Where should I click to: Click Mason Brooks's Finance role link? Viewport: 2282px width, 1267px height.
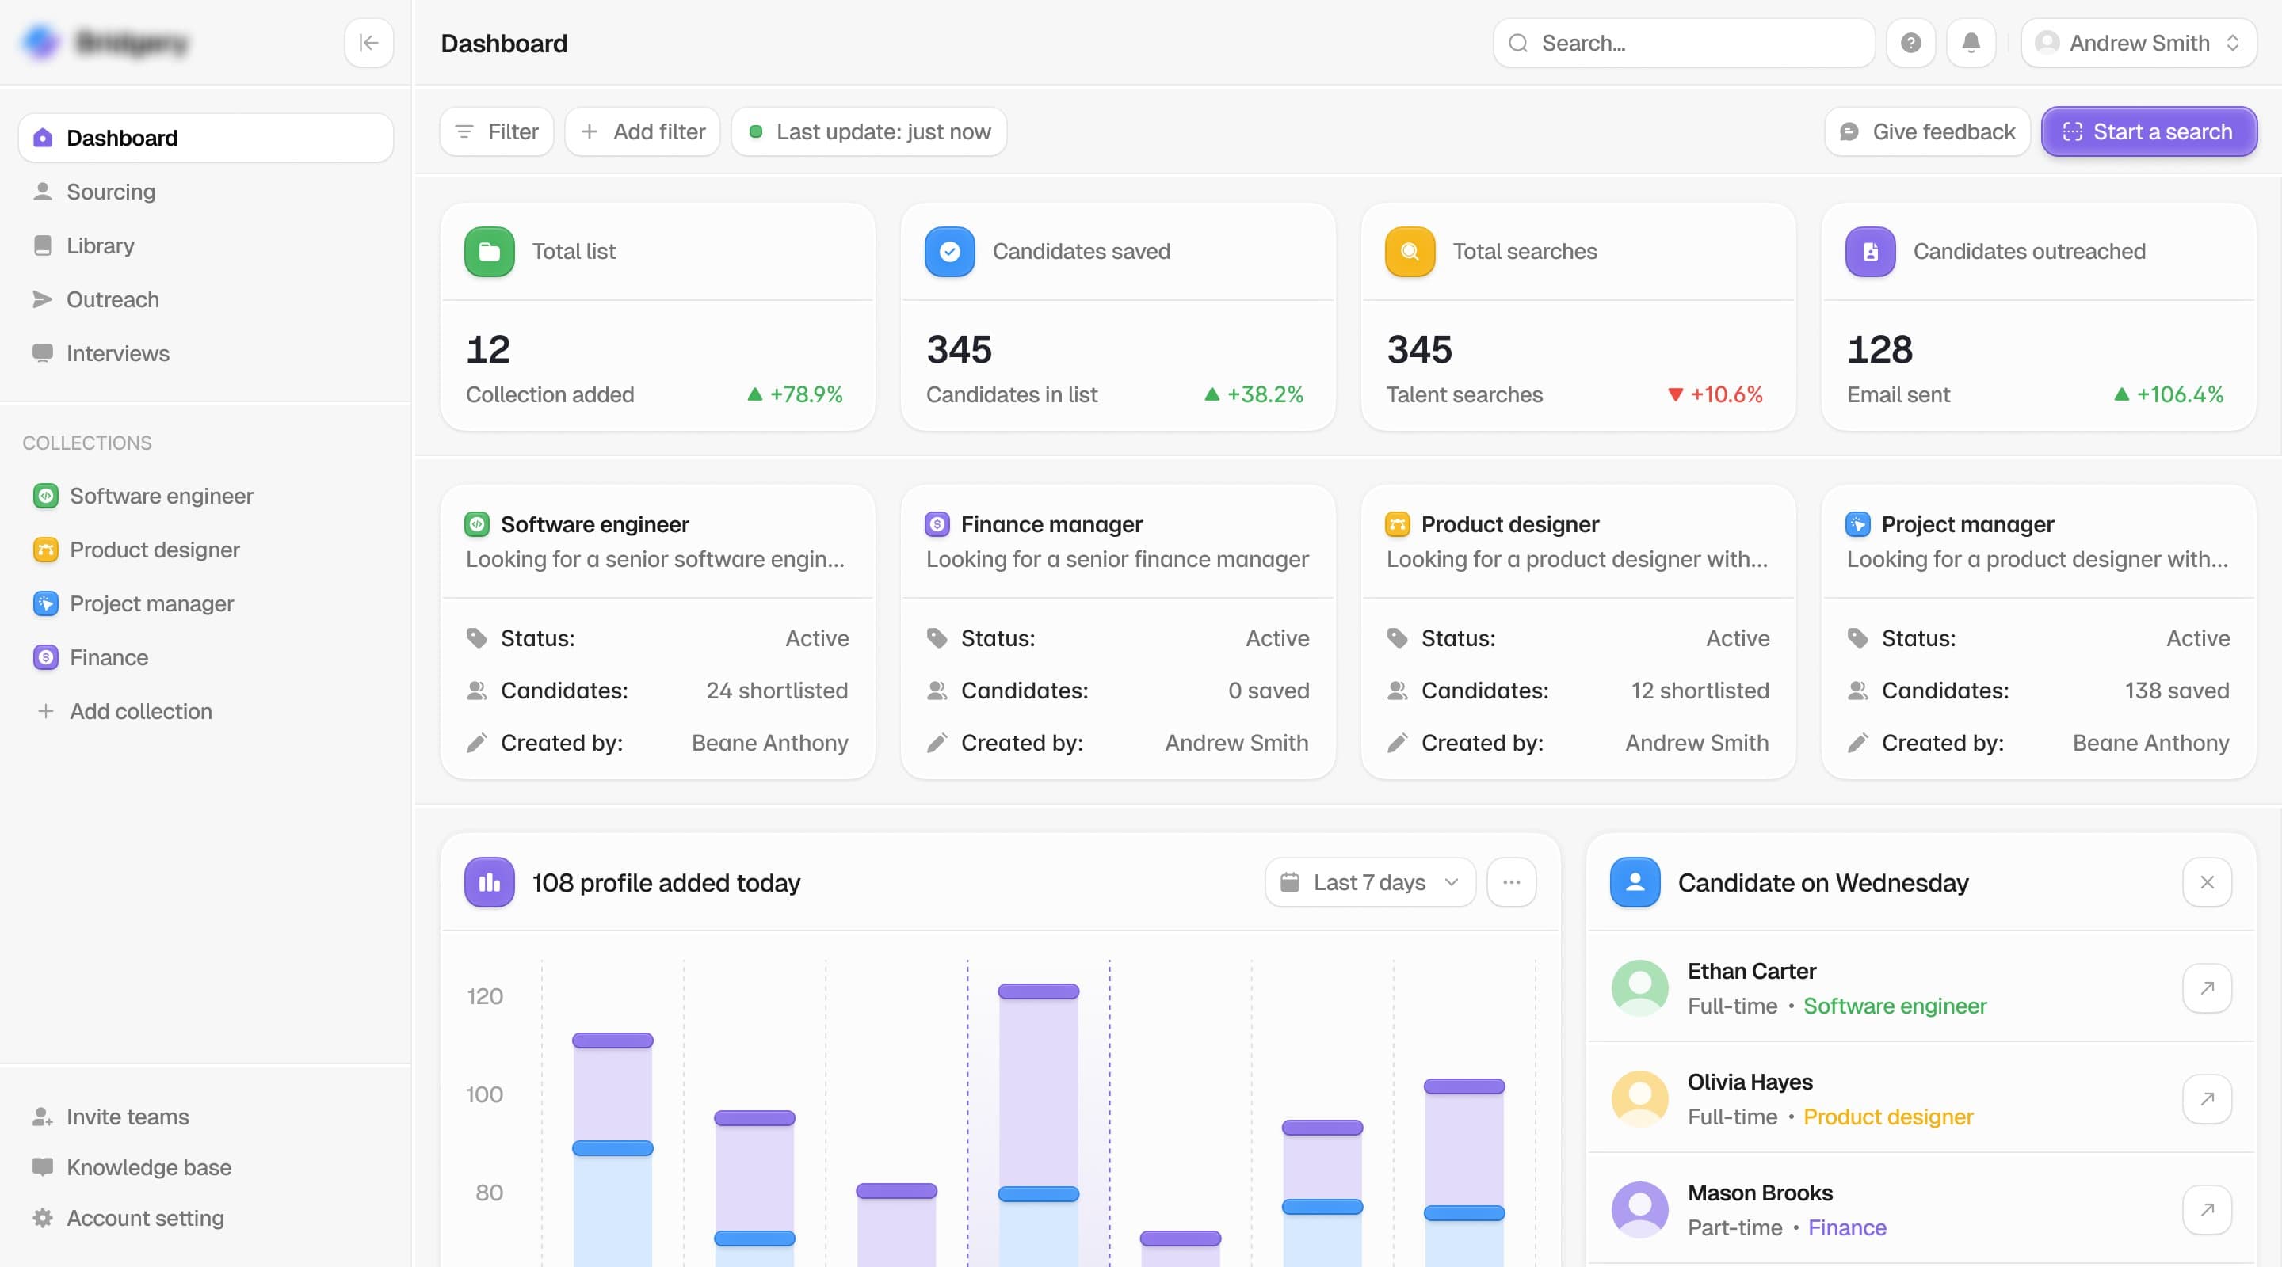coord(1847,1227)
